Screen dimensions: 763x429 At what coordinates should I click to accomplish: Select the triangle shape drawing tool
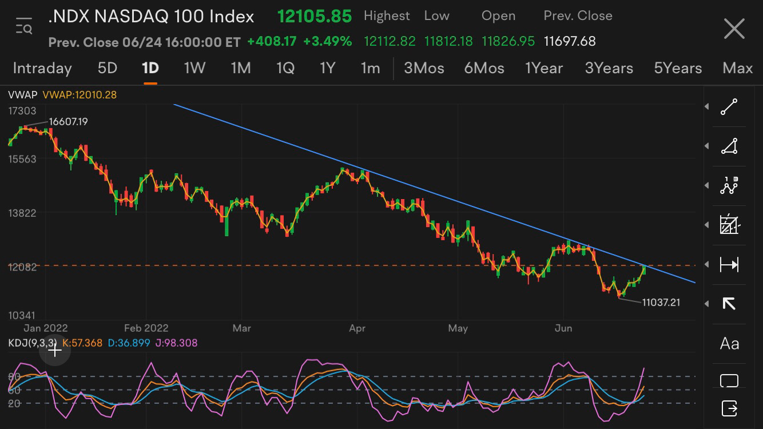point(729,146)
